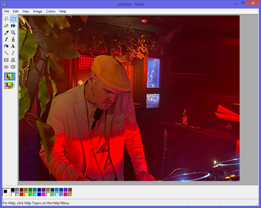Choose the Fill With Color bucket tool
This screenshot has width=261, height=208.
coord(13,26)
